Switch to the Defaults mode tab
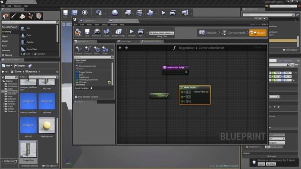Screen dimensions: 301x169 point(208,32)
